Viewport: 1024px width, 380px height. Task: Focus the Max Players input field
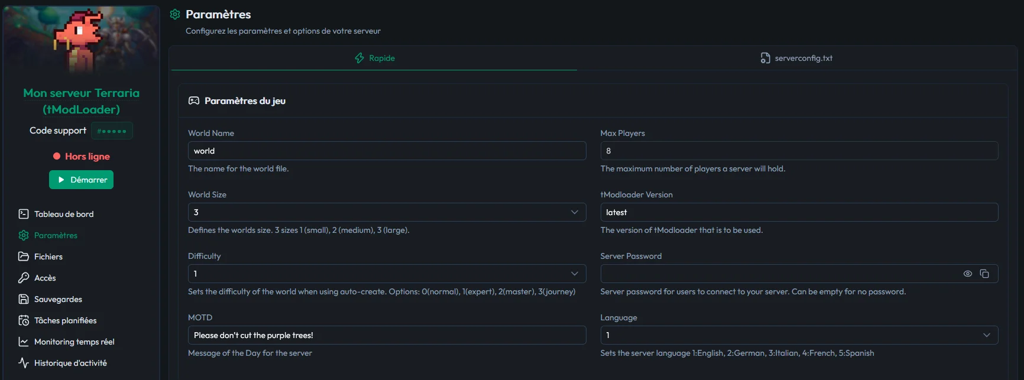pos(799,151)
